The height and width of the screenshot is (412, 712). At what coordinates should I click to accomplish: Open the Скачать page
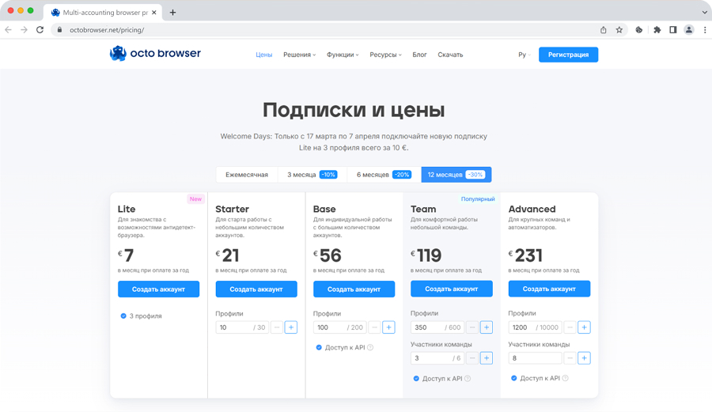point(450,55)
